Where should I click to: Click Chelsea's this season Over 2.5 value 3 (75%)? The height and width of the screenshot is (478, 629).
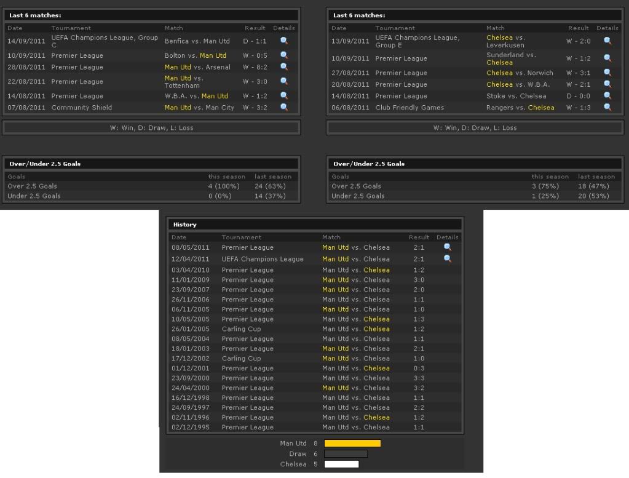[x=545, y=186]
